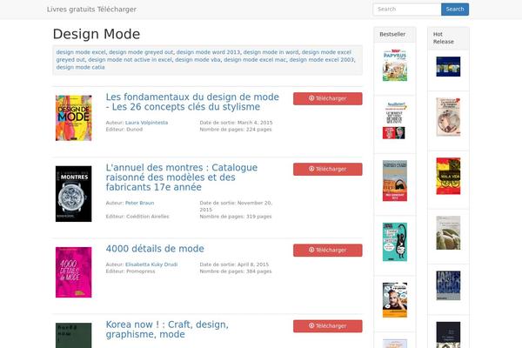
Task: Click the 'Design Mode' page heading
Action: tap(97, 34)
